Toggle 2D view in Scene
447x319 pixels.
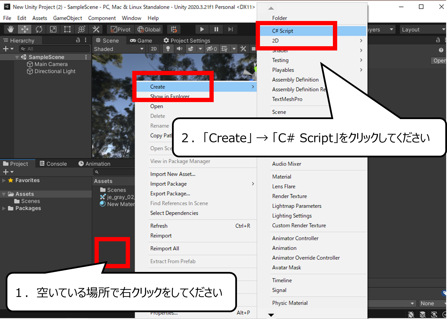point(154,49)
